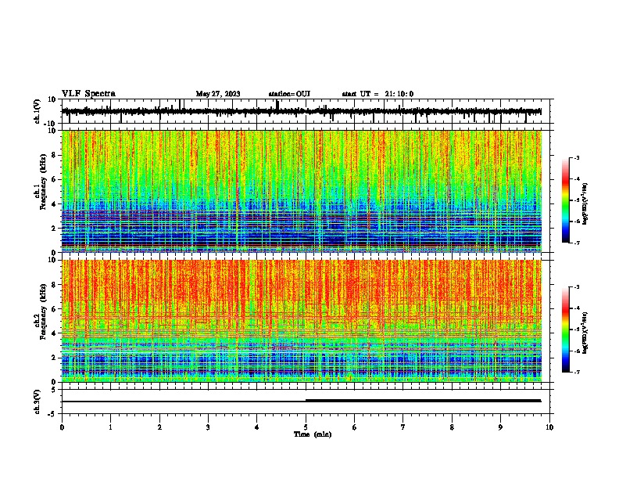Click time axis tick label "0"
The image size is (619, 479).
tap(62, 427)
